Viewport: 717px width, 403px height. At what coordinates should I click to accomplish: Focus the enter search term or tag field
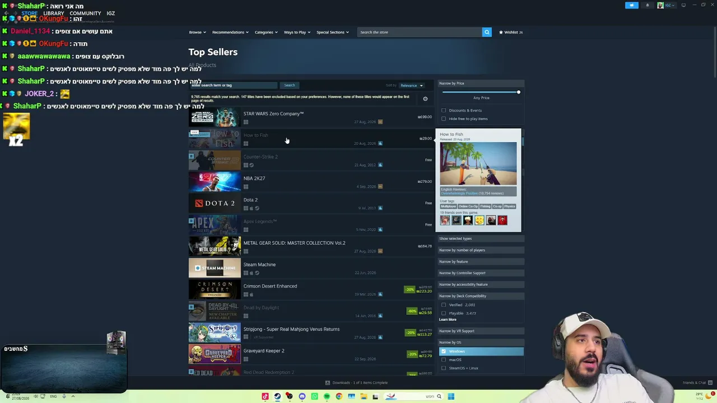[x=234, y=85]
